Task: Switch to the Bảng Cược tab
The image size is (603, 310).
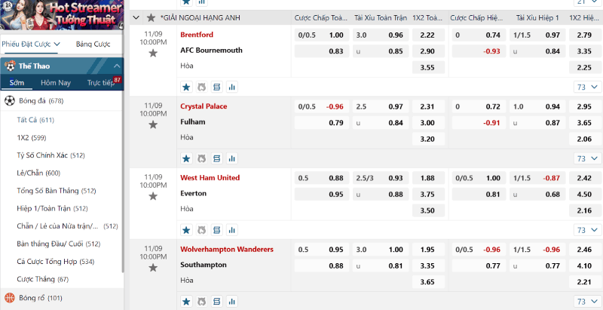Action: pyautogui.click(x=93, y=44)
